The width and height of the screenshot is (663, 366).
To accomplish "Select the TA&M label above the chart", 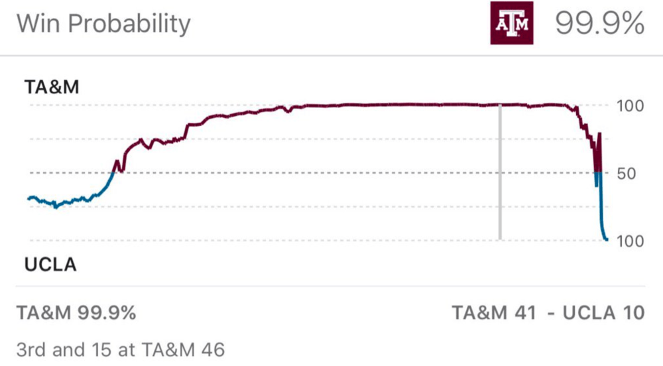I will 52,87.
